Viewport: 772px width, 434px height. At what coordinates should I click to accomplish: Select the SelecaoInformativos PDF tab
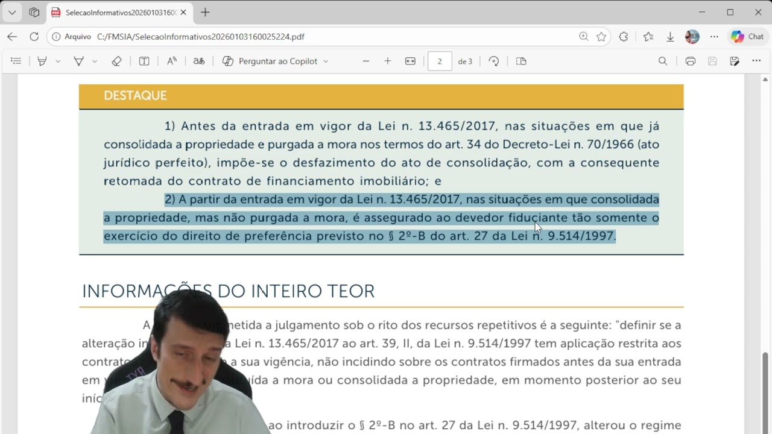119,12
